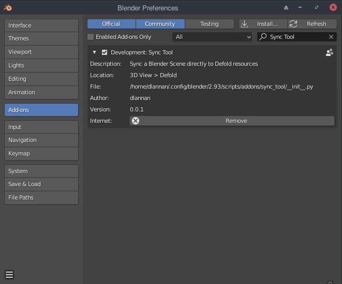This screenshot has height=284, width=342.
Task: Open the Keymap preferences section
Action: click(x=41, y=153)
